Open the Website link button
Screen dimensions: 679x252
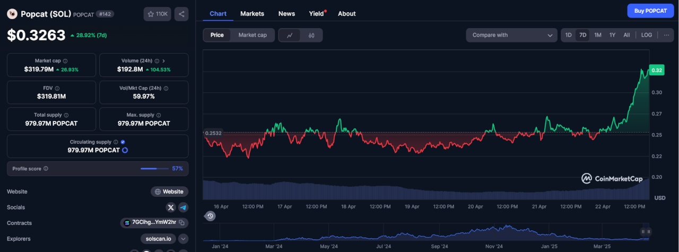pos(169,192)
